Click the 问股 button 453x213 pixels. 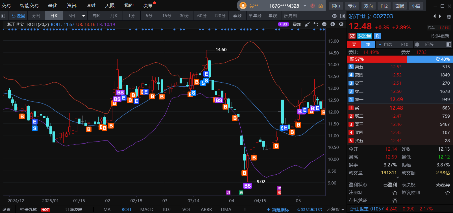pyautogui.click(x=429, y=45)
